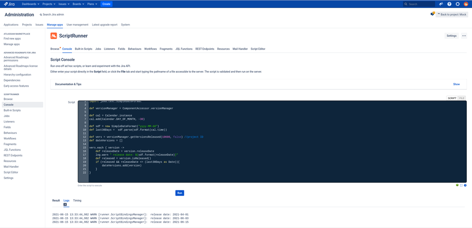
Task: Open the administration gear icon in the header
Action: 457,4
